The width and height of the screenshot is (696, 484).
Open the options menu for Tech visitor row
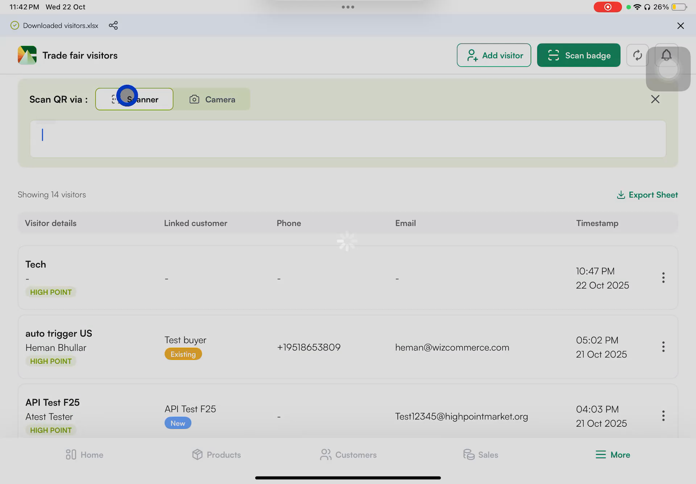click(x=663, y=278)
